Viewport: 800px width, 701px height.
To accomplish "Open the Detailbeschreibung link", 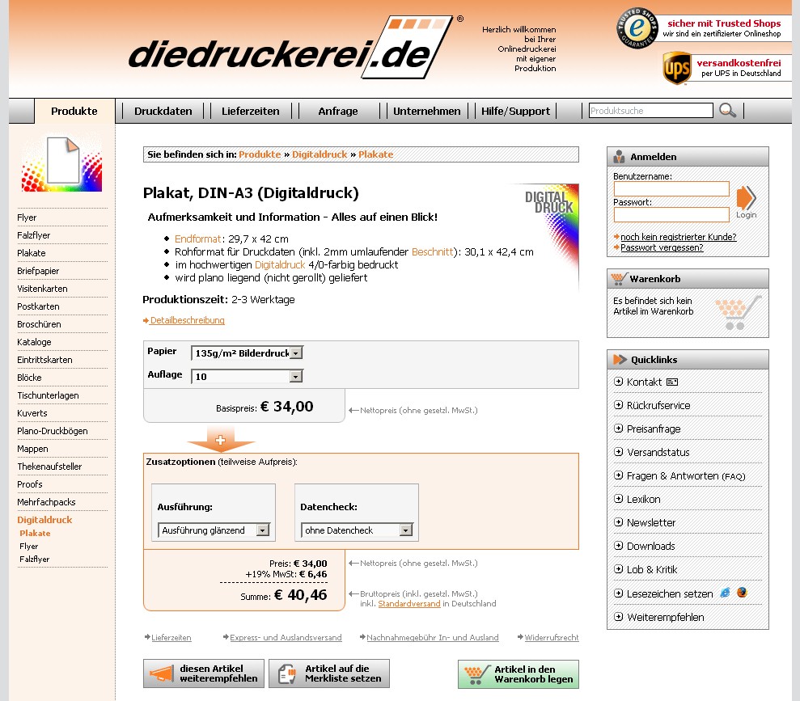I will tap(187, 320).
